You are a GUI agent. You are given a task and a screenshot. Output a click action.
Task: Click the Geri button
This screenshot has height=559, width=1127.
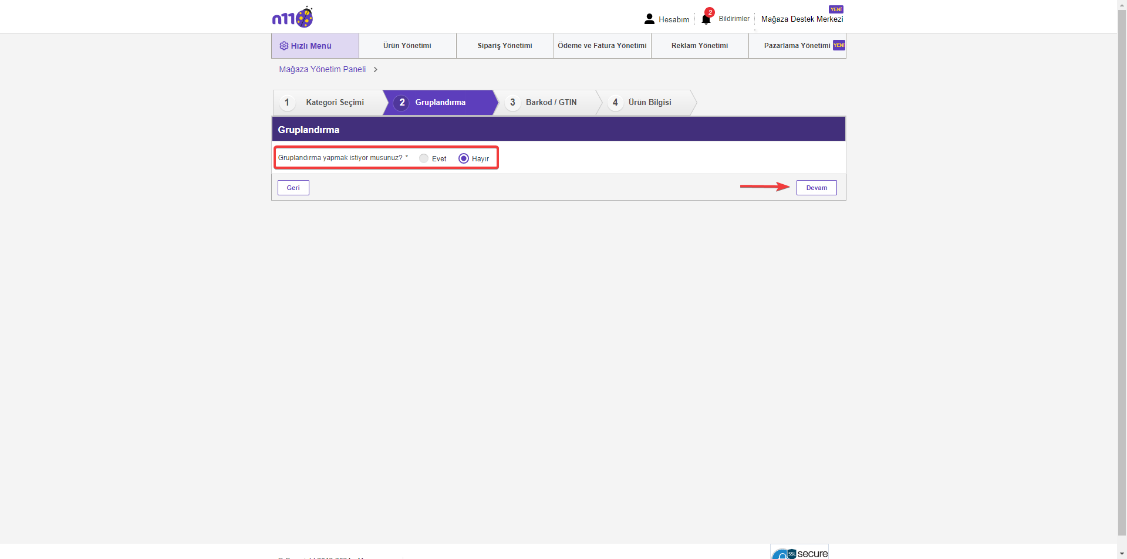point(293,188)
